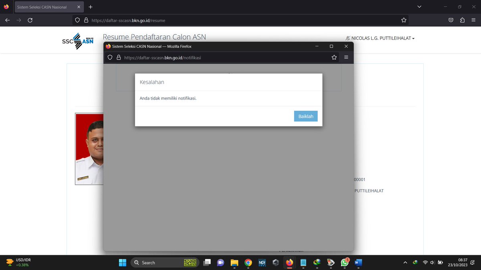Image resolution: width=481 pixels, height=270 pixels.
Task: Open the Windows Start menu
Action: pos(123,262)
